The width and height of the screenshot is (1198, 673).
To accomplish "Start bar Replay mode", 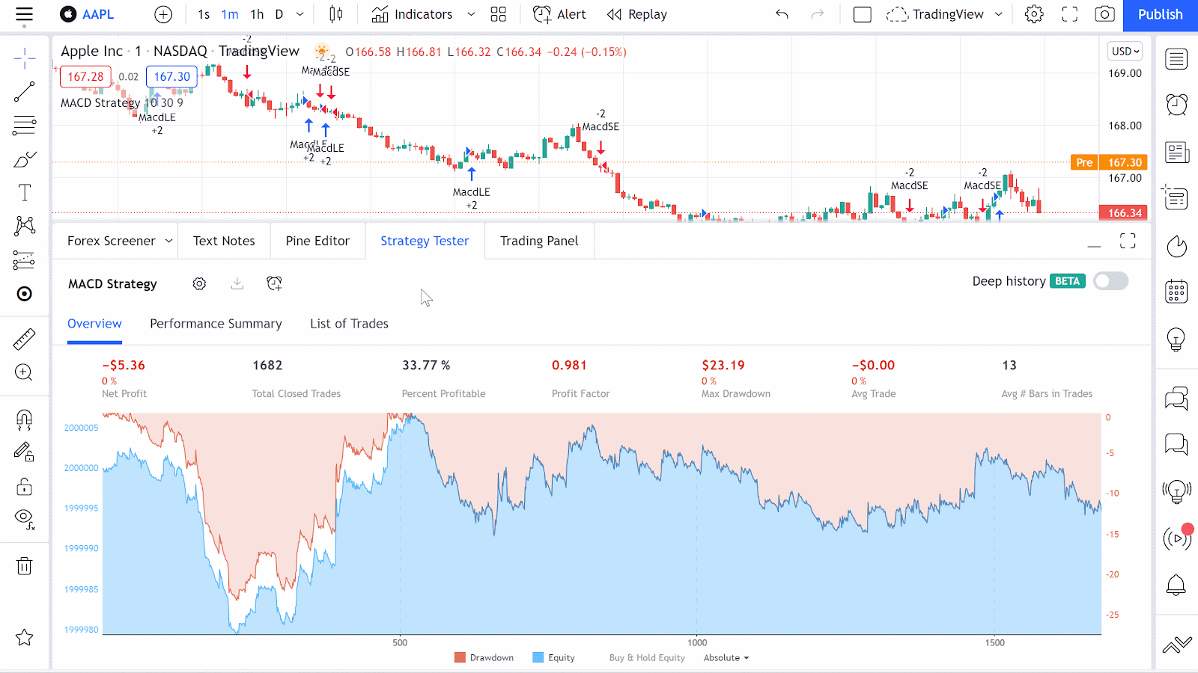I will [x=637, y=14].
